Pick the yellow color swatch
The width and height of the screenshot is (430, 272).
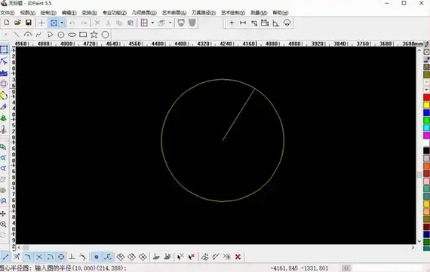tap(426, 105)
